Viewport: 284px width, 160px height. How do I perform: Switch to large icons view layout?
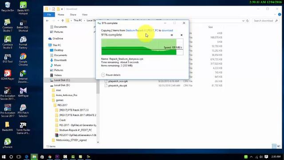(x=279, y=146)
